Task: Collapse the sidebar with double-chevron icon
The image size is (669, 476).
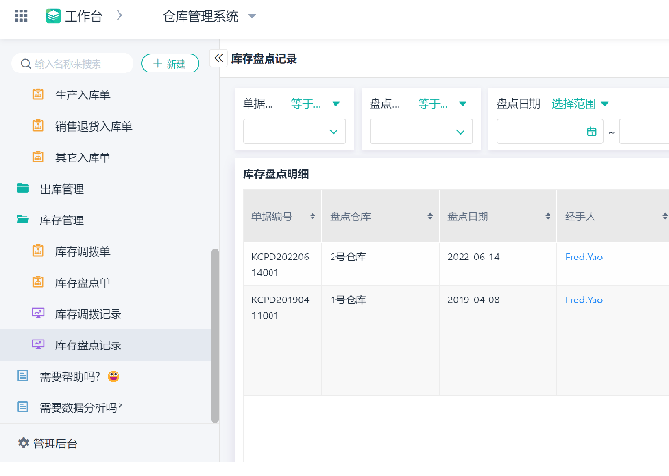Action: point(218,58)
